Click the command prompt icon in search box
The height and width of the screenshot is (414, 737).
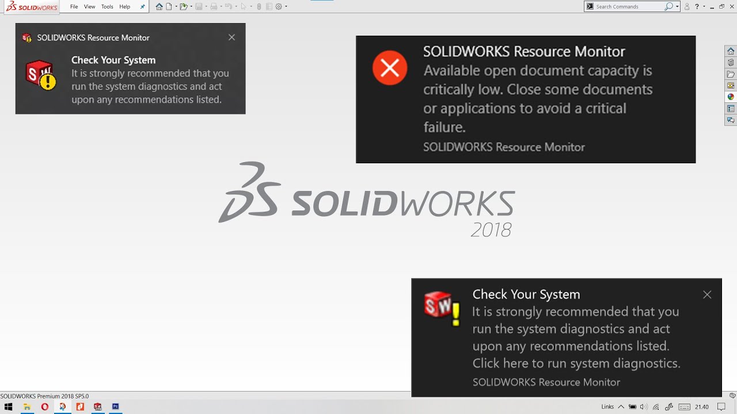pyautogui.click(x=590, y=6)
